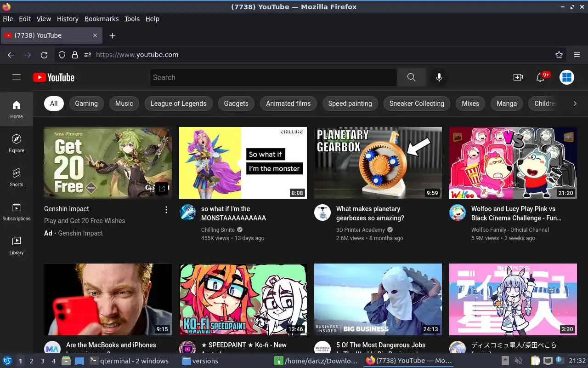The width and height of the screenshot is (588, 368).
Task: Open the Genshin Impact ad title link
Action: [67, 209]
